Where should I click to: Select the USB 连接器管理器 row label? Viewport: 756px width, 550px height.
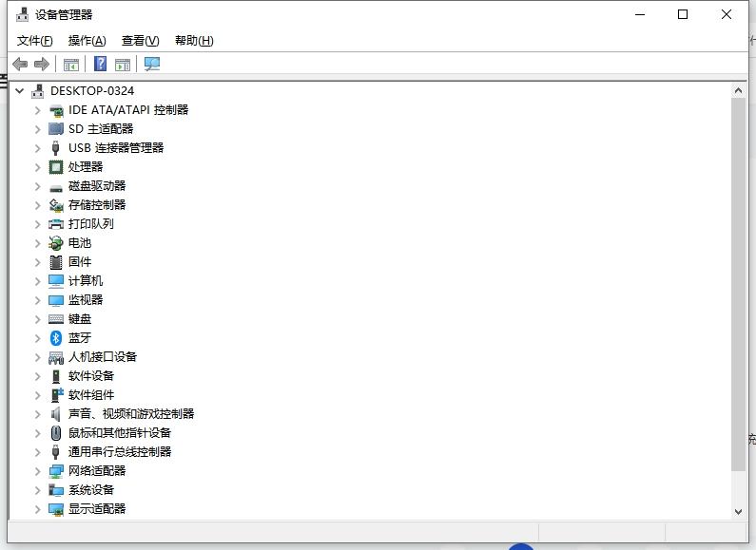click(116, 148)
